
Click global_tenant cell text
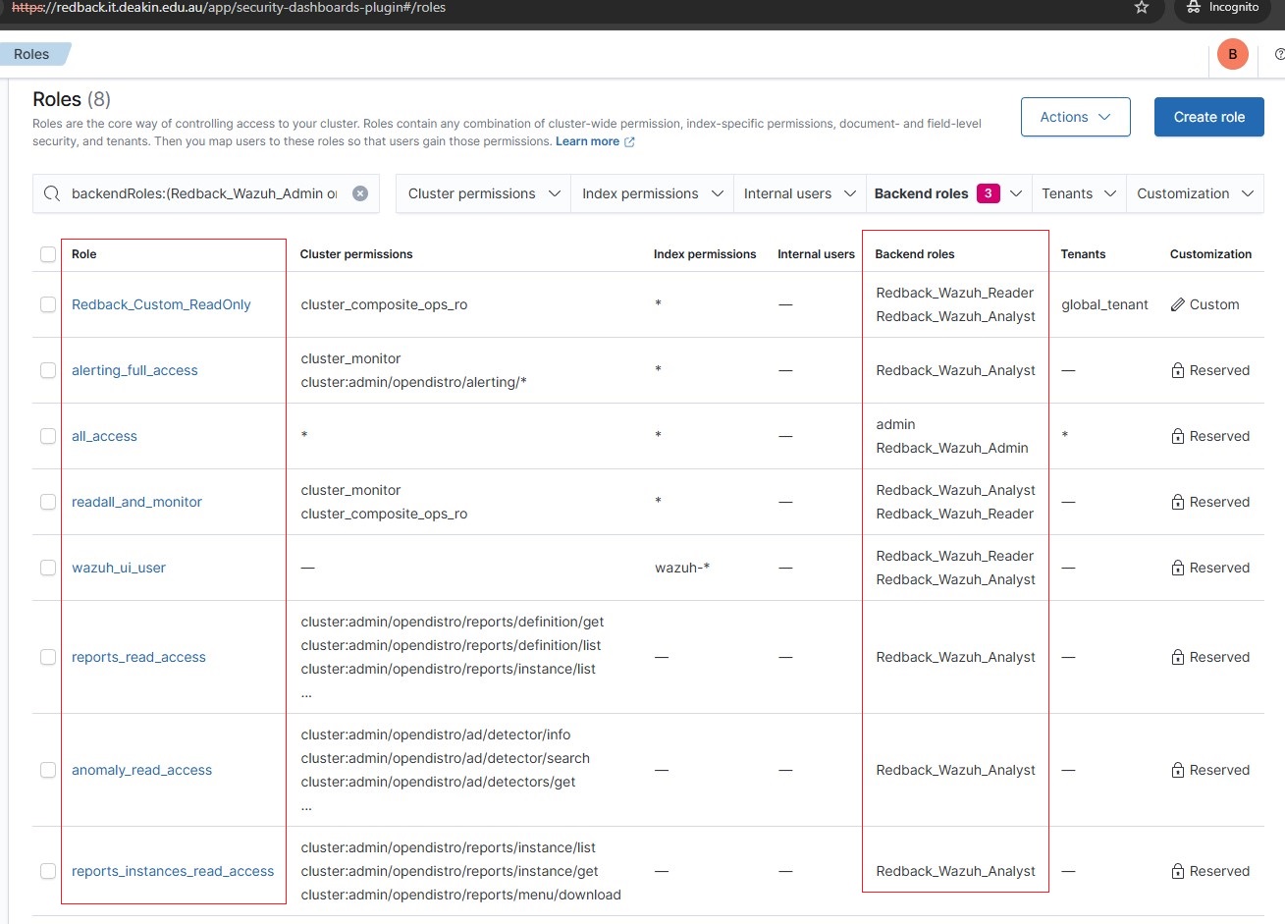(1104, 304)
